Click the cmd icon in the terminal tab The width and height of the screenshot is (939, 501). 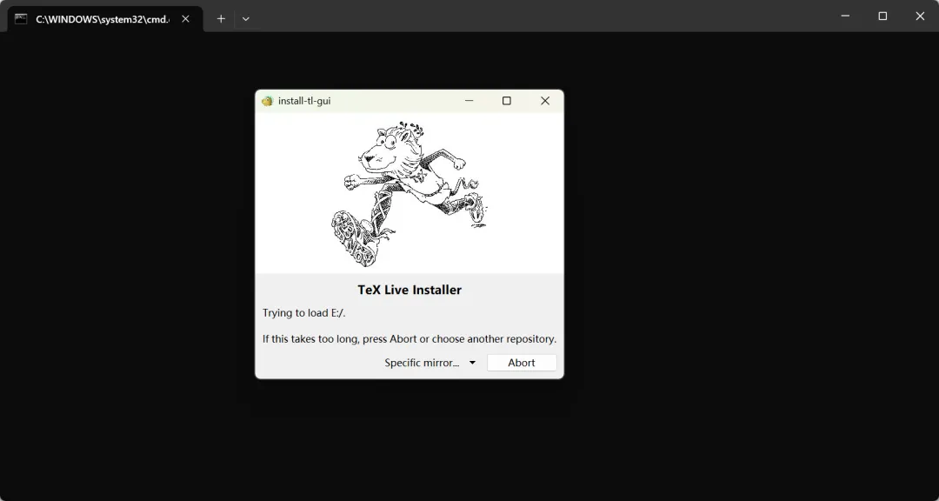[21, 19]
